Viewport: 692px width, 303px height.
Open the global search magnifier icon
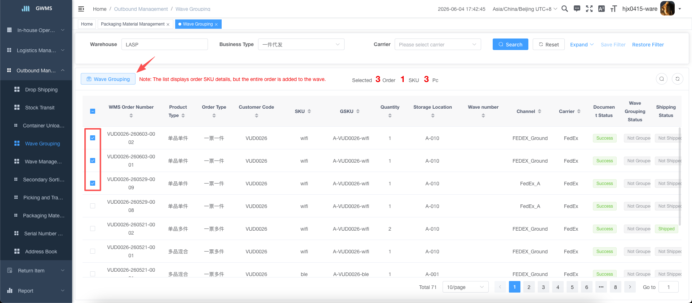pos(565,9)
